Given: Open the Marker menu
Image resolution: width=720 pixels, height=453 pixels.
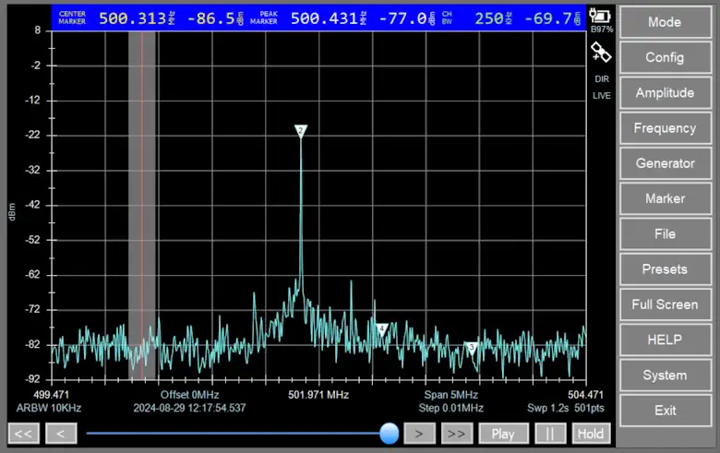Looking at the screenshot, I should (x=665, y=198).
